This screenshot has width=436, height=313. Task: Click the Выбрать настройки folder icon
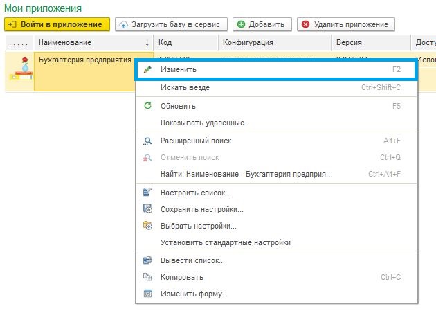(x=147, y=226)
